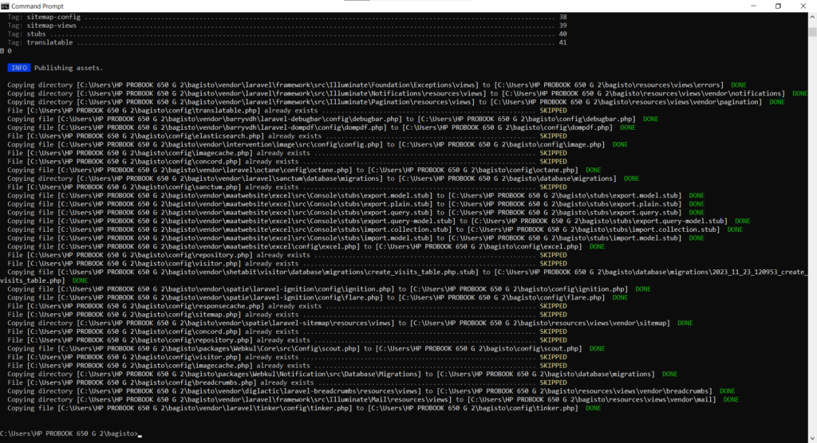This screenshot has height=443, width=817.
Task: Click the blue INFO badge
Action: pos(19,68)
